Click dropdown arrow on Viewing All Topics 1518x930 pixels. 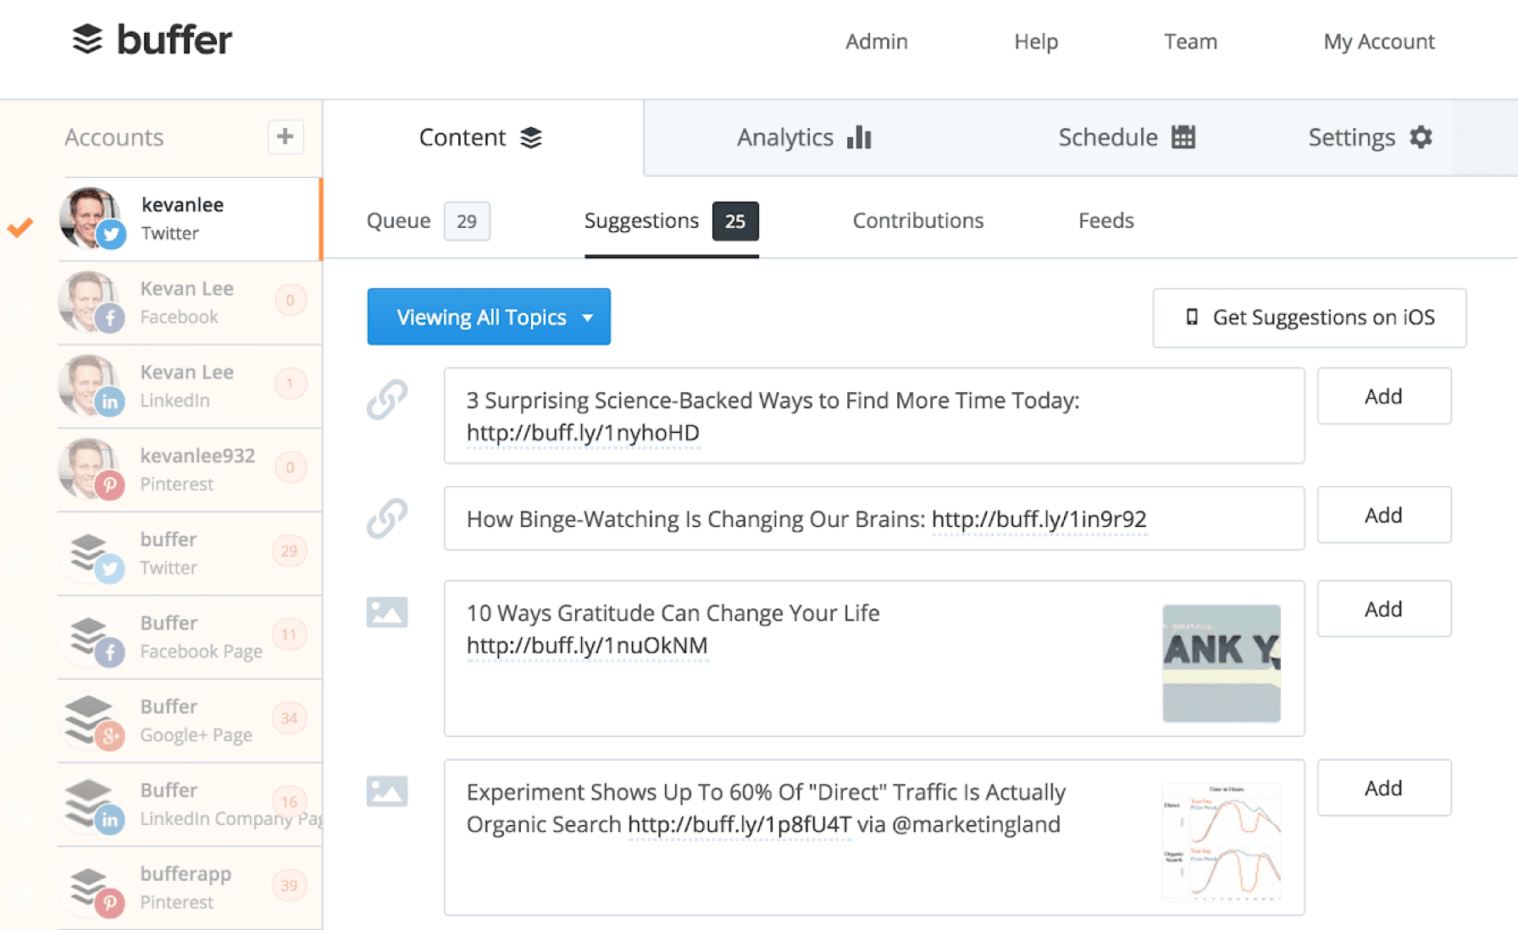(x=588, y=318)
